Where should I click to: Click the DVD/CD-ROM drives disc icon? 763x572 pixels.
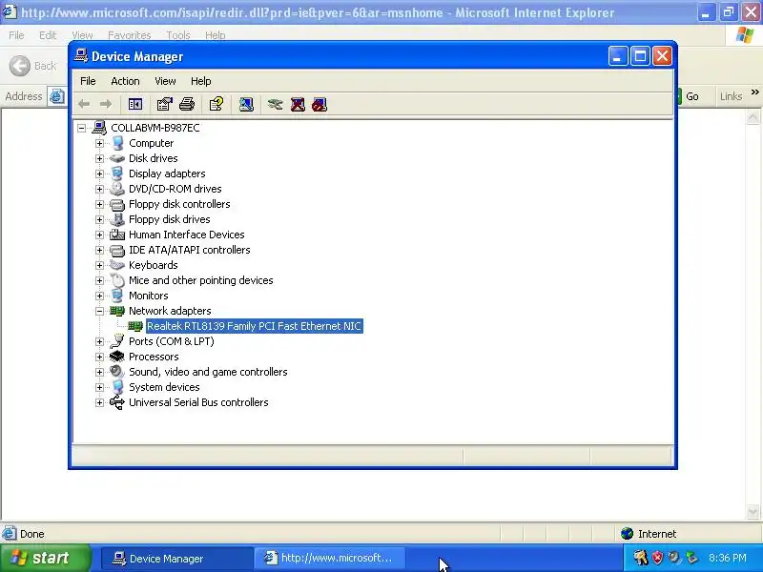click(x=116, y=189)
